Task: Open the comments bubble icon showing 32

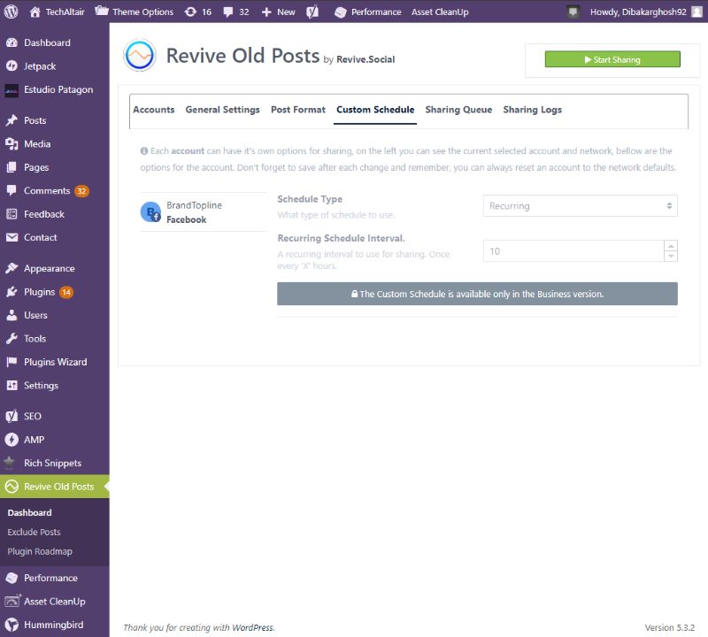Action: [x=228, y=12]
